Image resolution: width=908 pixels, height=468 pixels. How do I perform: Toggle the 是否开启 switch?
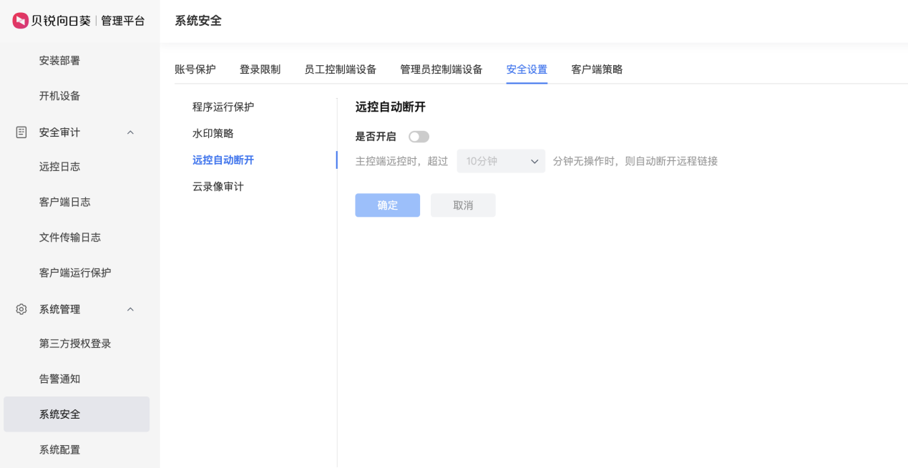click(x=419, y=137)
